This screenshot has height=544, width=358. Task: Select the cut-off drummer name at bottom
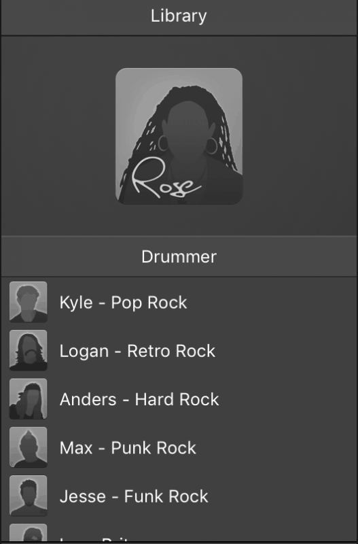click(x=94, y=539)
